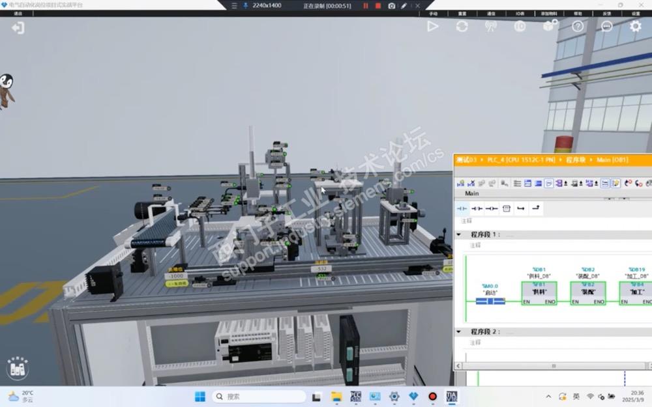Select the 供料 function block call

point(539,293)
